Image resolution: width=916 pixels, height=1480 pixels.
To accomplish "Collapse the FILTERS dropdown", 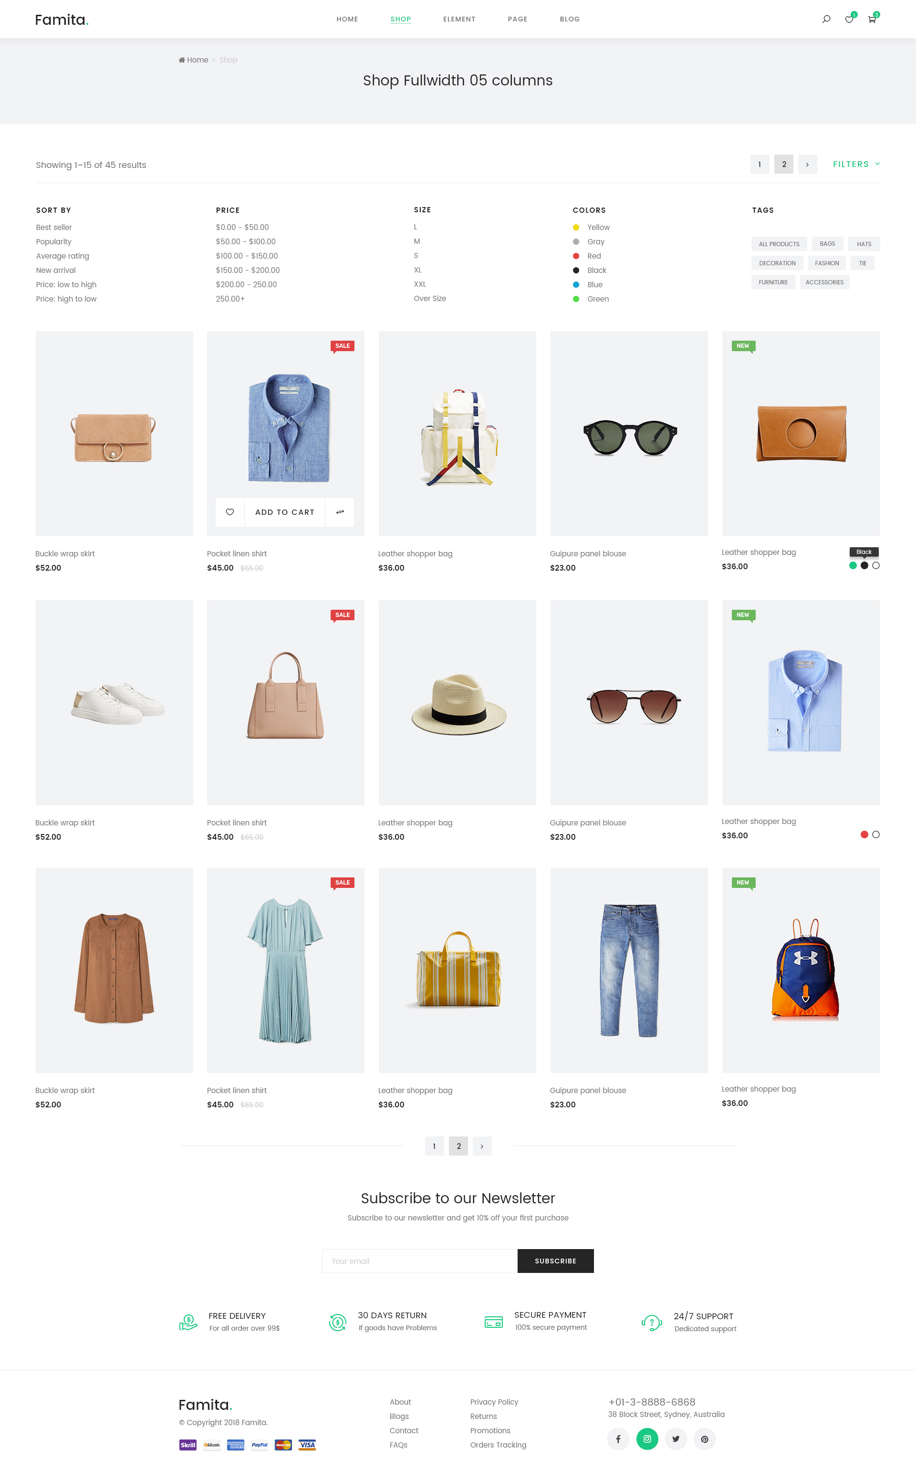I will point(856,164).
